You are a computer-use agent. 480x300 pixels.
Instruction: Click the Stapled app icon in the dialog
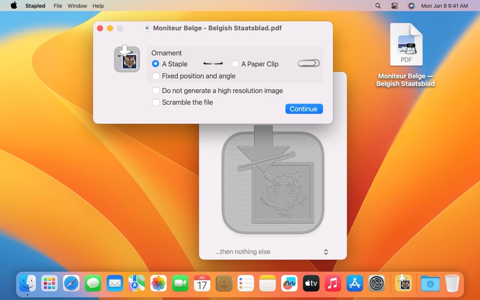point(127,59)
